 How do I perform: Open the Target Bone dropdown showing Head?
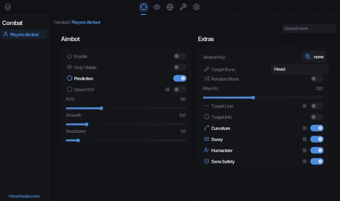pos(299,69)
